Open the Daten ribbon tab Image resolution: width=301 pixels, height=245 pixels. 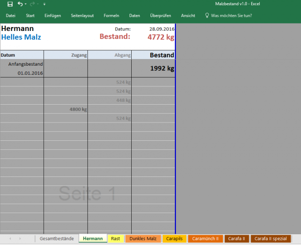[135, 15]
